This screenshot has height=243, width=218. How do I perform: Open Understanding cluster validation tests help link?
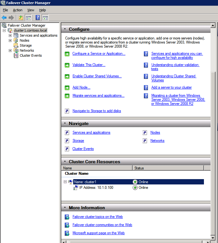click(175, 67)
